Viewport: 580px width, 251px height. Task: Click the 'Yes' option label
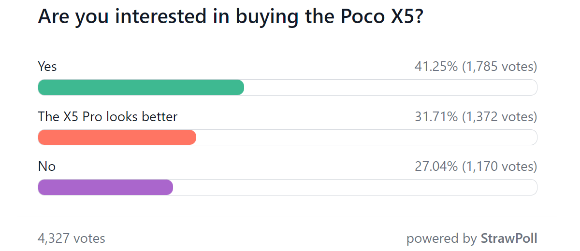(x=47, y=67)
